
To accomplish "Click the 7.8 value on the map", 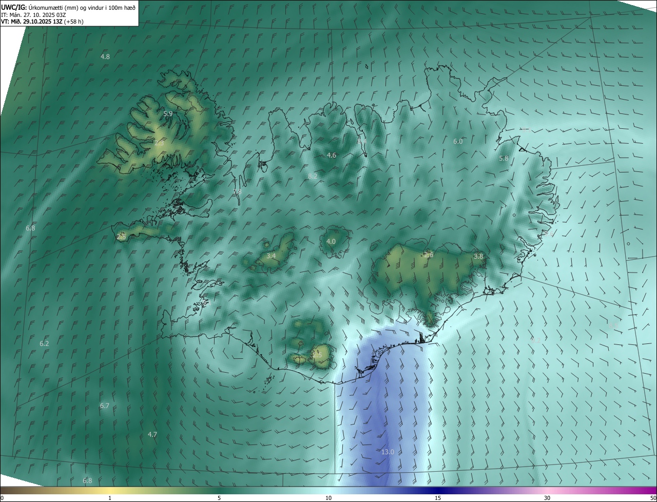I will (237, 191).
